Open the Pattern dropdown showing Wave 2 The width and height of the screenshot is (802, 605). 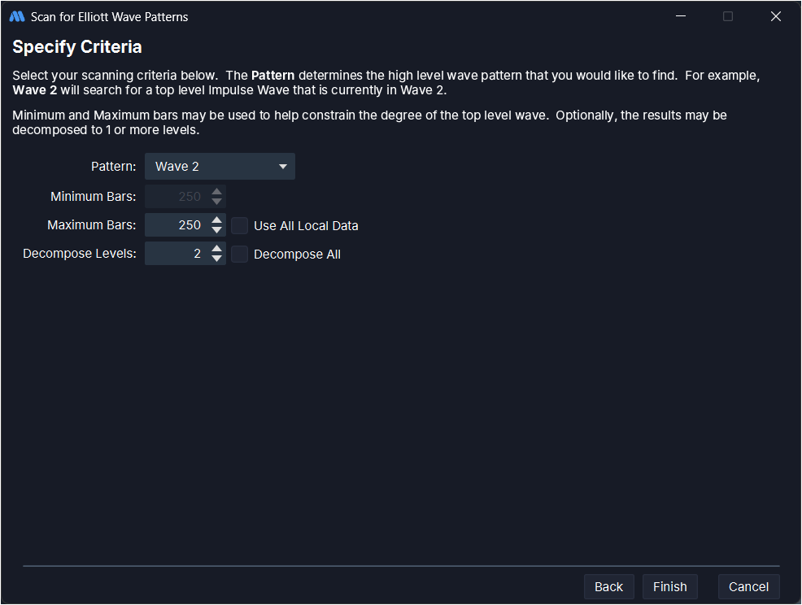click(211, 167)
